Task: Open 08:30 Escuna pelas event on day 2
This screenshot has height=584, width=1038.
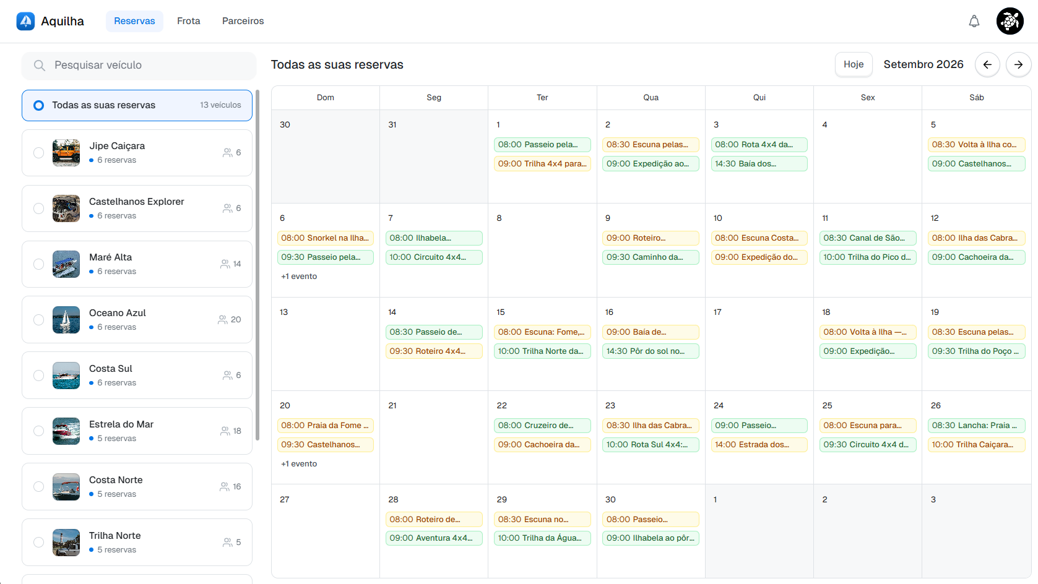Action: (651, 145)
